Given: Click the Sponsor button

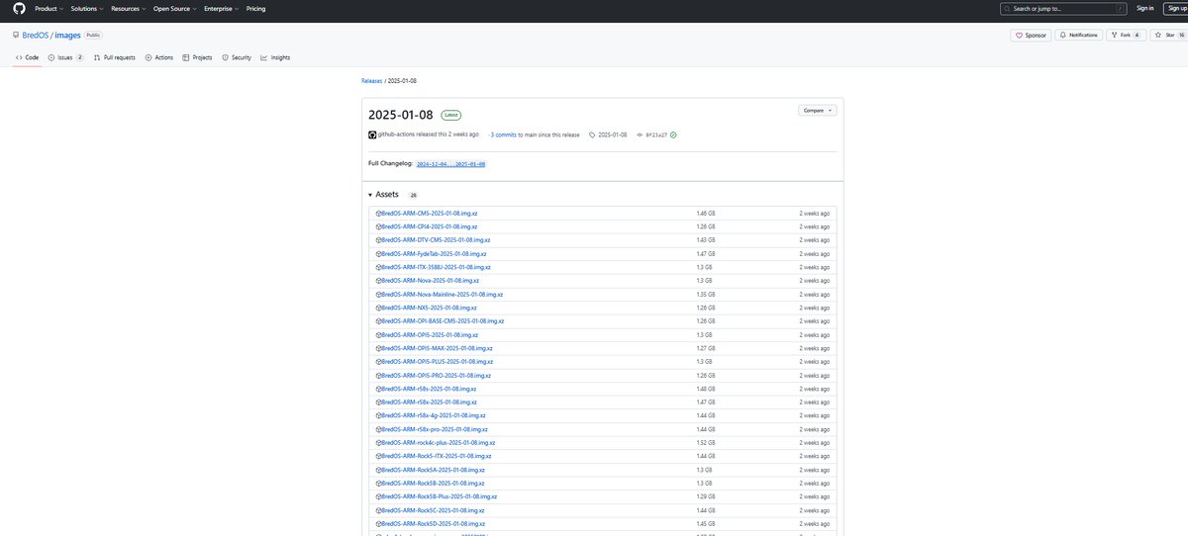Looking at the screenshot, I should (x=1031, y=35).
